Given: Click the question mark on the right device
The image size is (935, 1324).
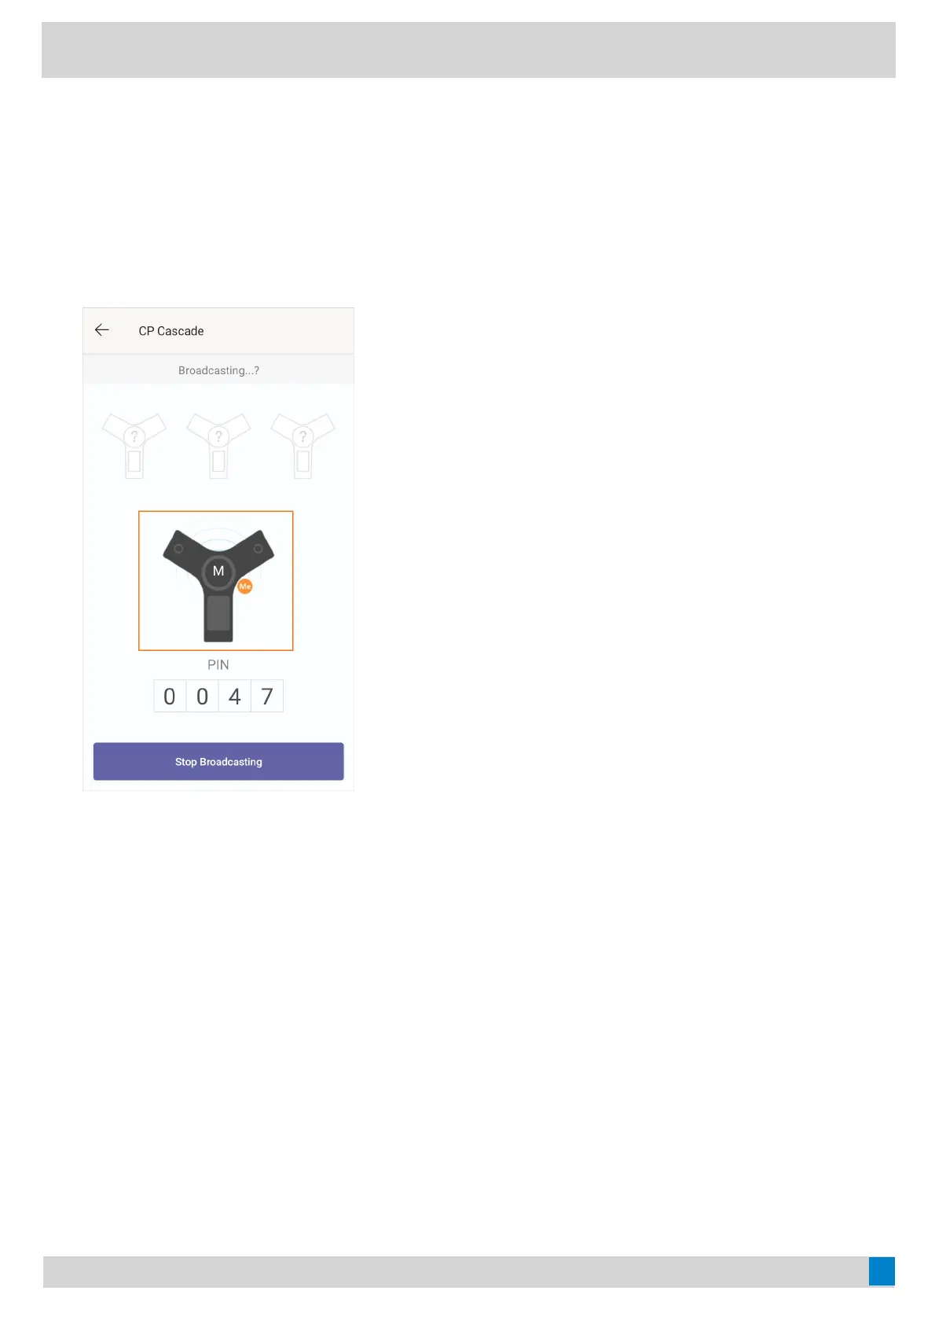Looking at the screenshot, I should 302,436.
